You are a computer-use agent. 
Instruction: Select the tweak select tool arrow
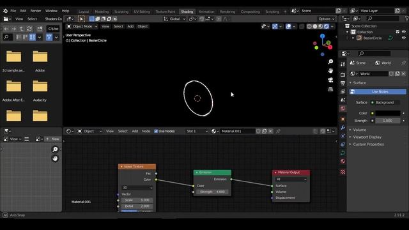point(81,19)
